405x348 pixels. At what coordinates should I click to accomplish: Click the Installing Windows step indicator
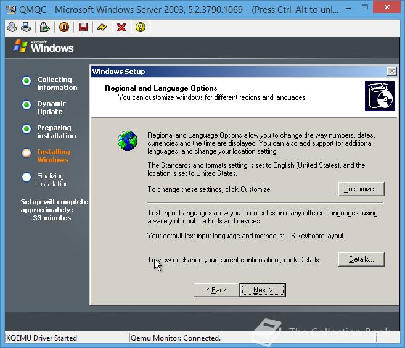[x=27, y=153]
